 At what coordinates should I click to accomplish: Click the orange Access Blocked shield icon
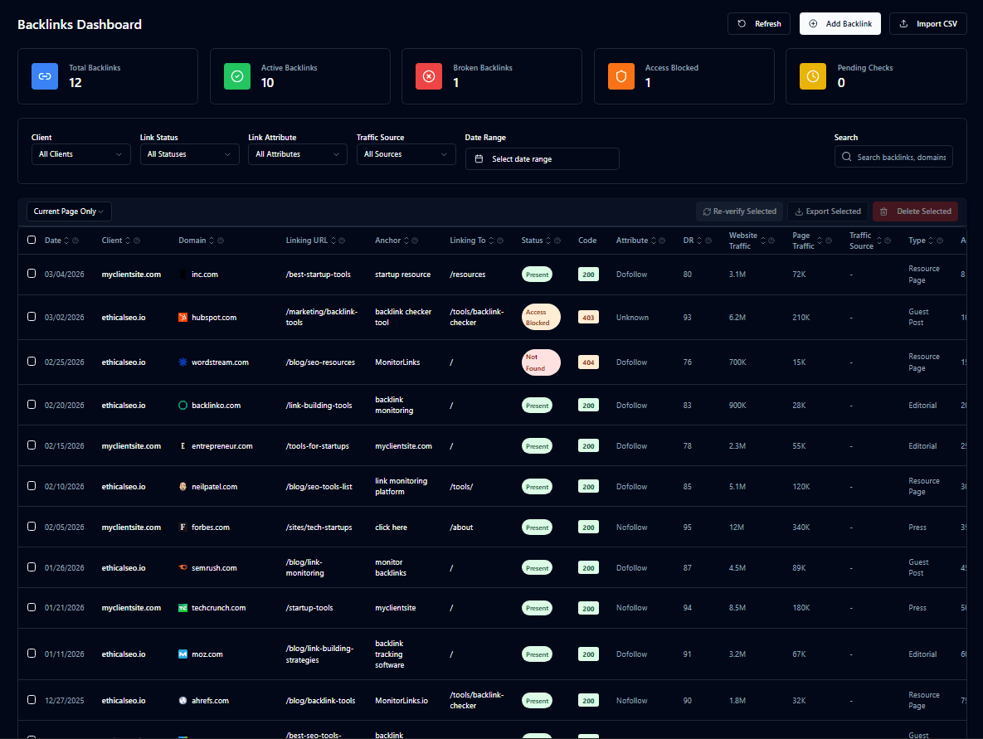(x=620, y=76)
